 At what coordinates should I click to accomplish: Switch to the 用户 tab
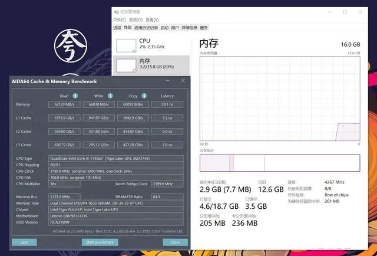(x=175, y=28)
